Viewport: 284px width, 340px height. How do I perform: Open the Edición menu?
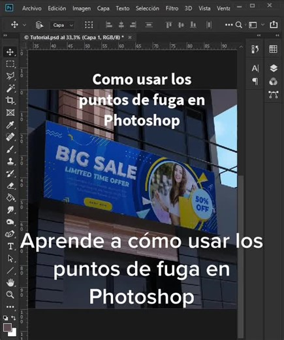click(x=57, y=8)
